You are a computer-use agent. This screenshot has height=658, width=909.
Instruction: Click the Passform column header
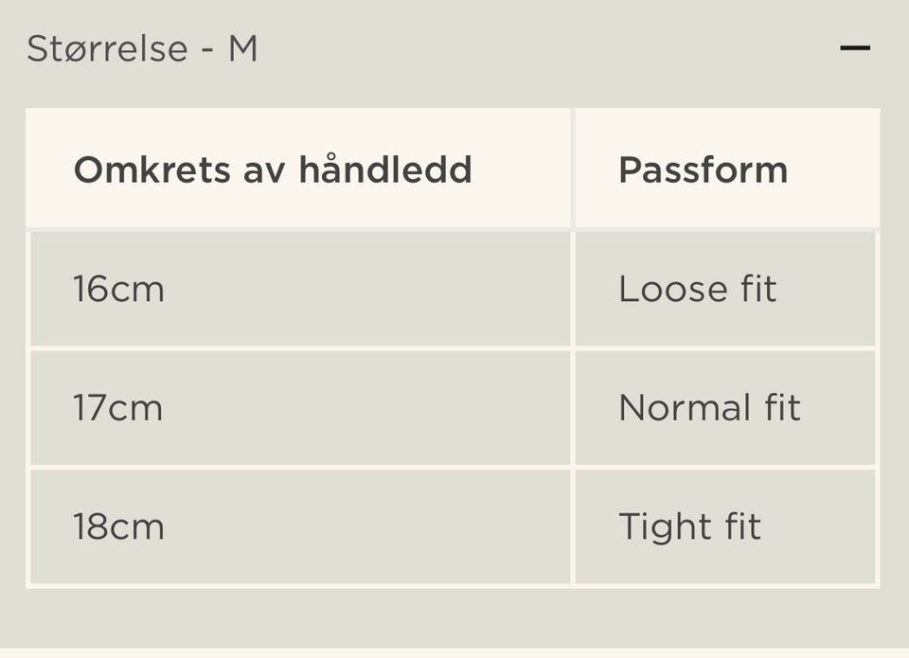point(703,169)
